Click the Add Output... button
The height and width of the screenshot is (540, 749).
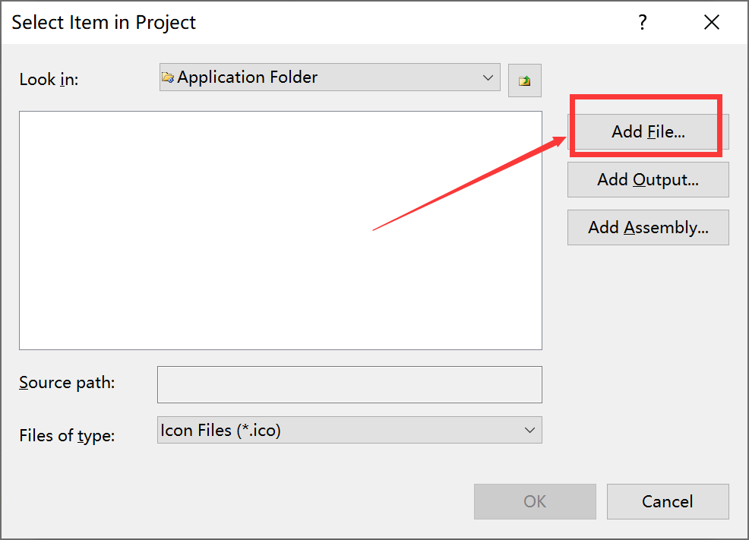click(648, 179)
